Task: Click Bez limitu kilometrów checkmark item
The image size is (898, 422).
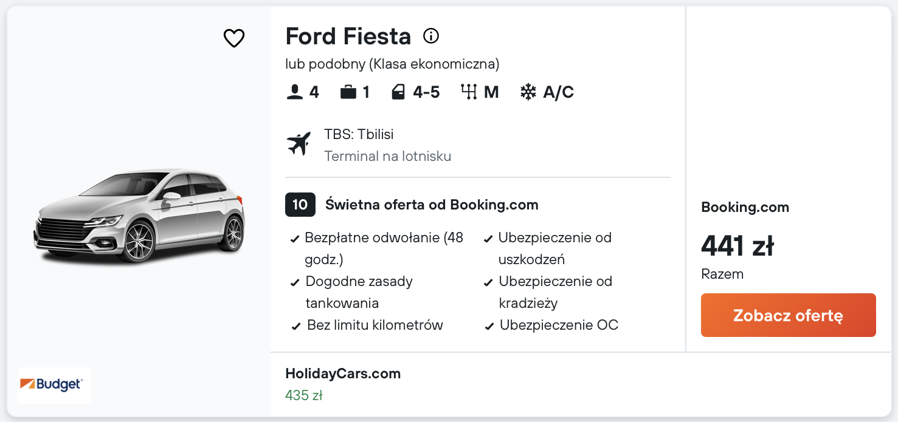Action: pos(367,325)
